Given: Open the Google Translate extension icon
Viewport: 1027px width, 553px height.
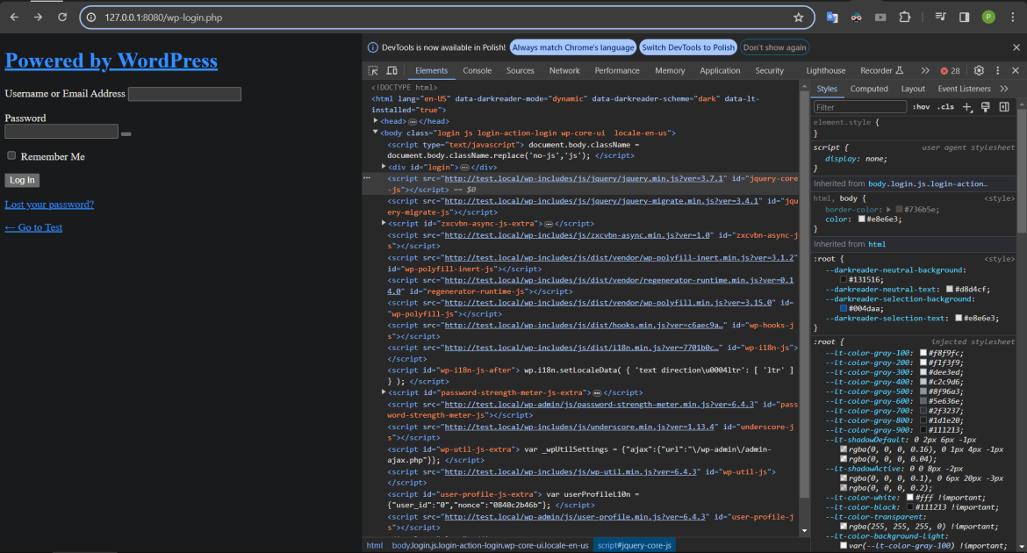Looking at the screenshot, I should click(832, 17).
